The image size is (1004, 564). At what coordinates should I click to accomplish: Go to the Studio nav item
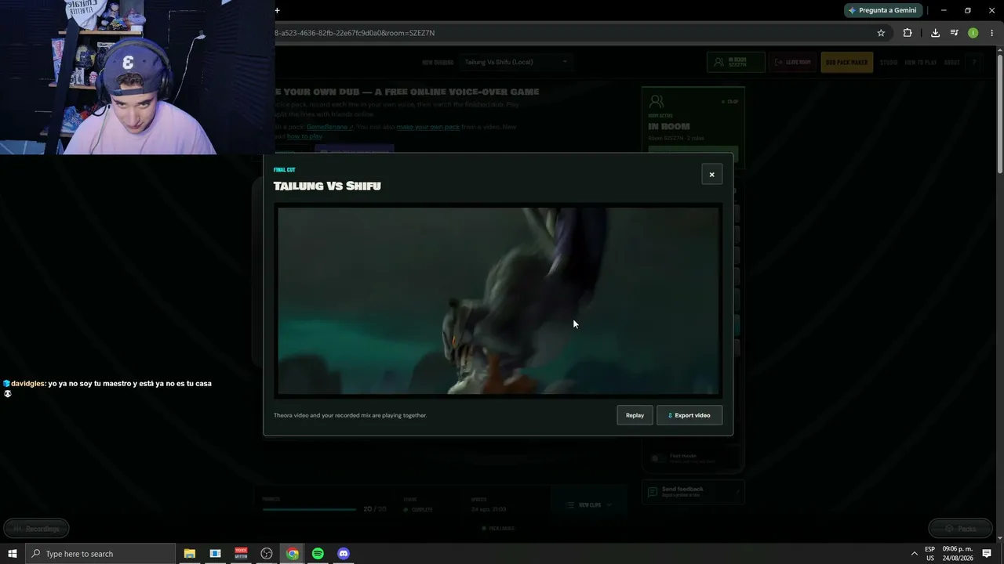[889, 63]
